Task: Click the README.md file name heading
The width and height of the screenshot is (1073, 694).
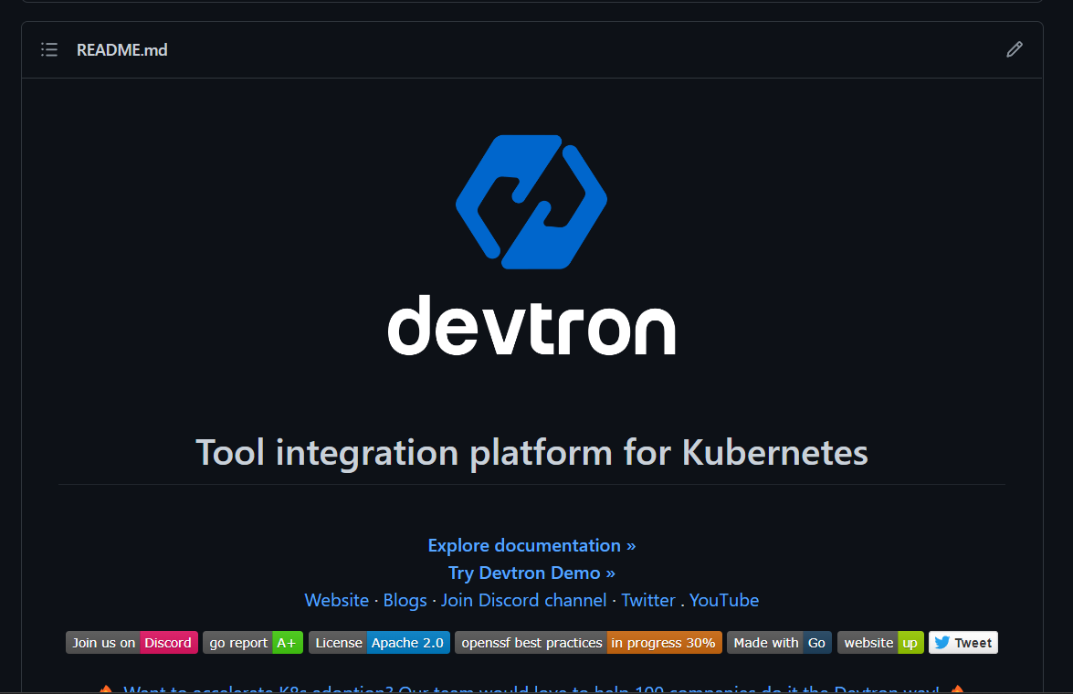Action: (121, 50)
